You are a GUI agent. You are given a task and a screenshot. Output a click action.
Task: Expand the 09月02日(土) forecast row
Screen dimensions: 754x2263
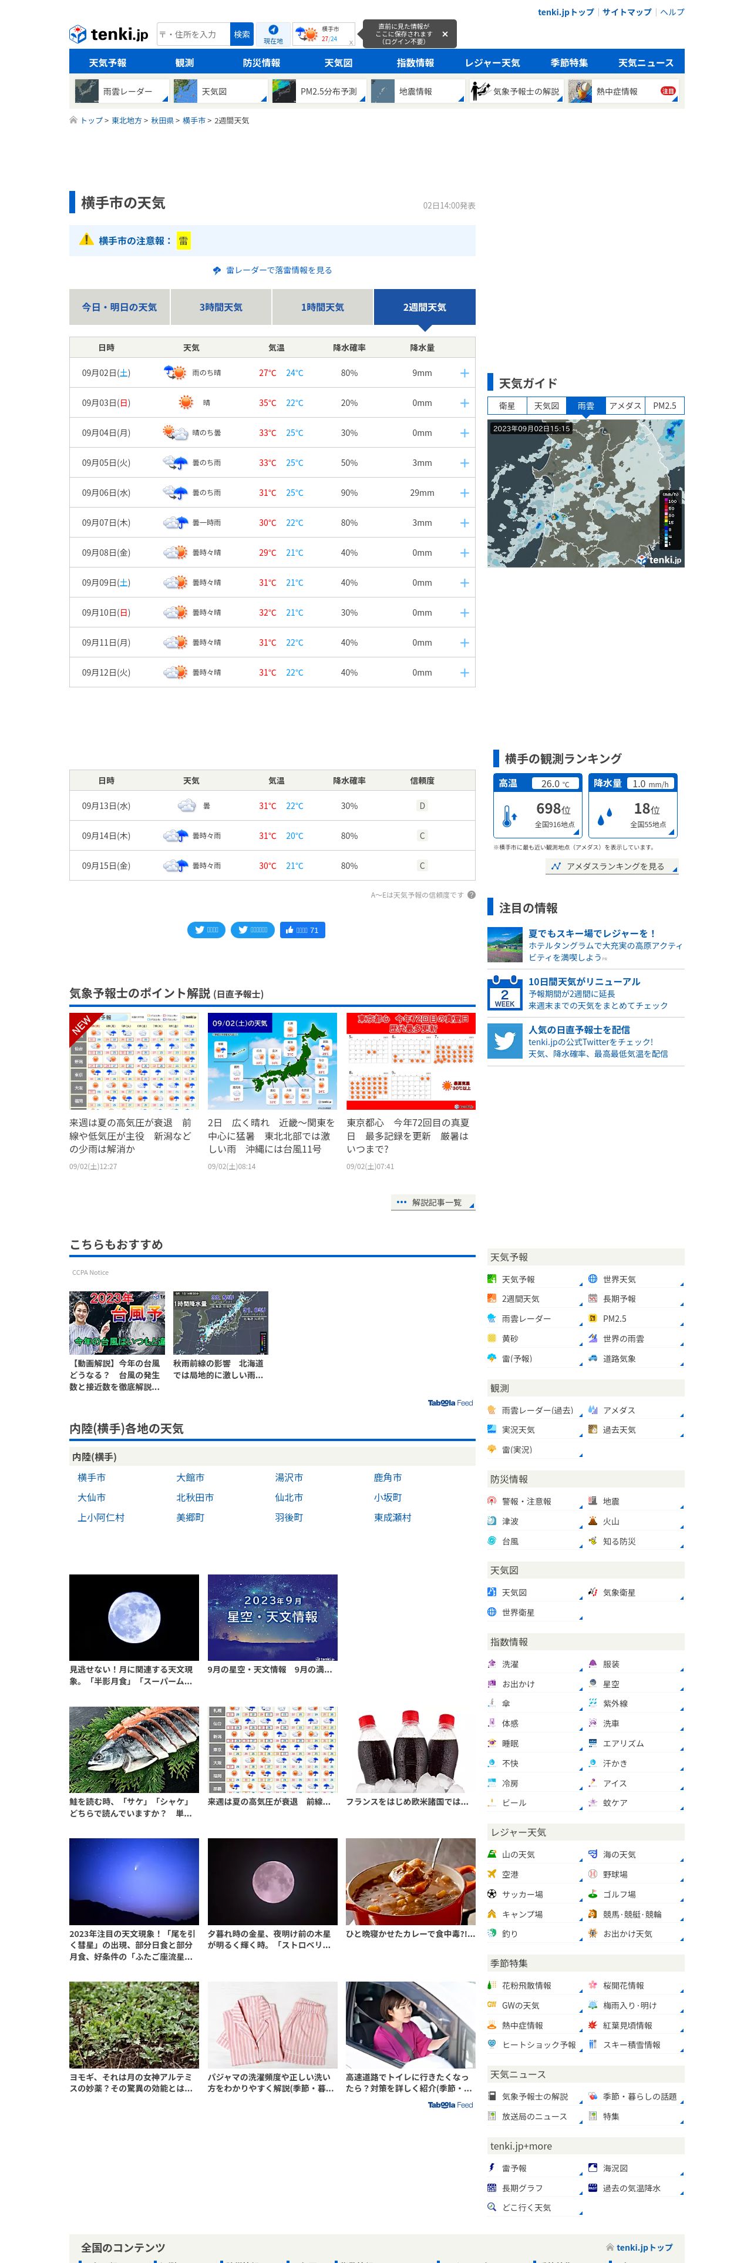[464, 374]
